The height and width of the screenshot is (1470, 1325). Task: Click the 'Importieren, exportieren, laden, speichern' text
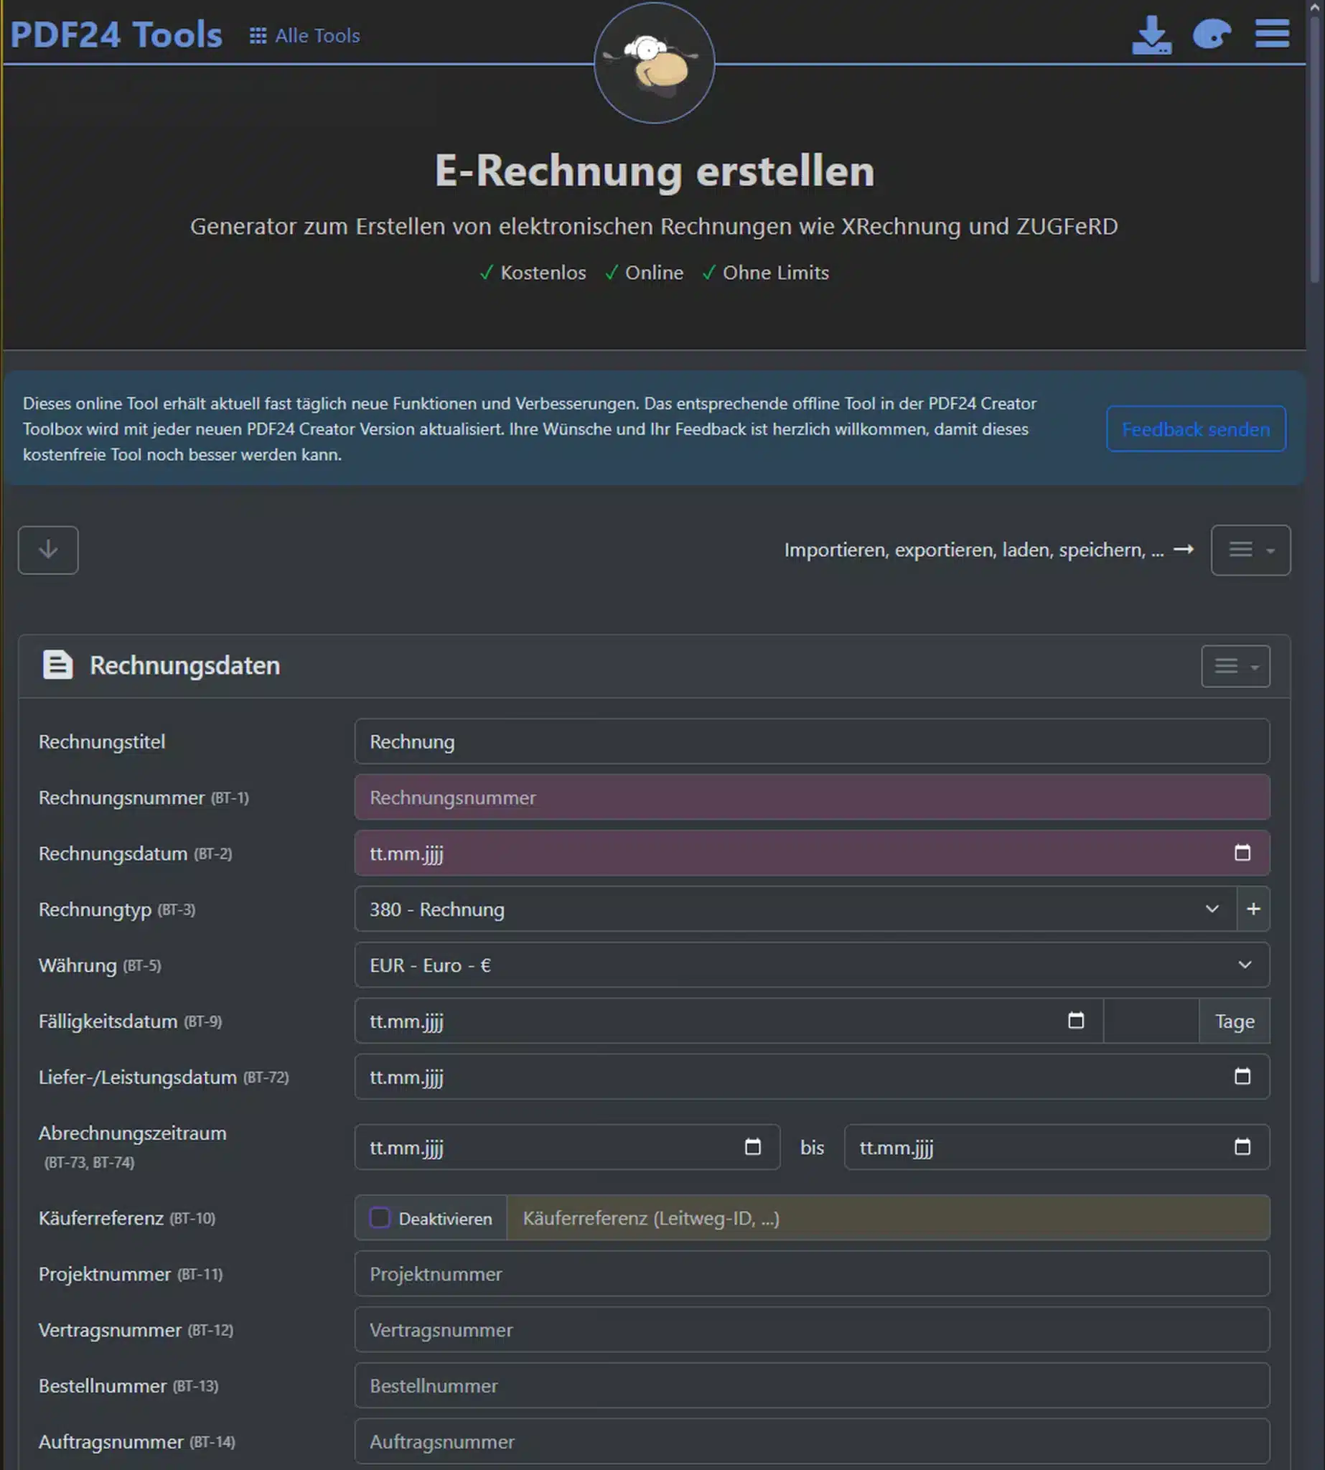tap(973, 550)
